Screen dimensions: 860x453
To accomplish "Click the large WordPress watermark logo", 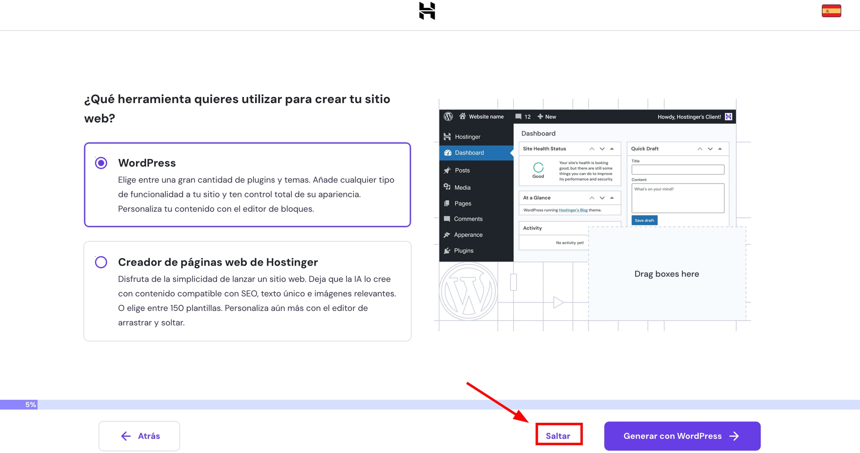I will (x=468, y=291).
